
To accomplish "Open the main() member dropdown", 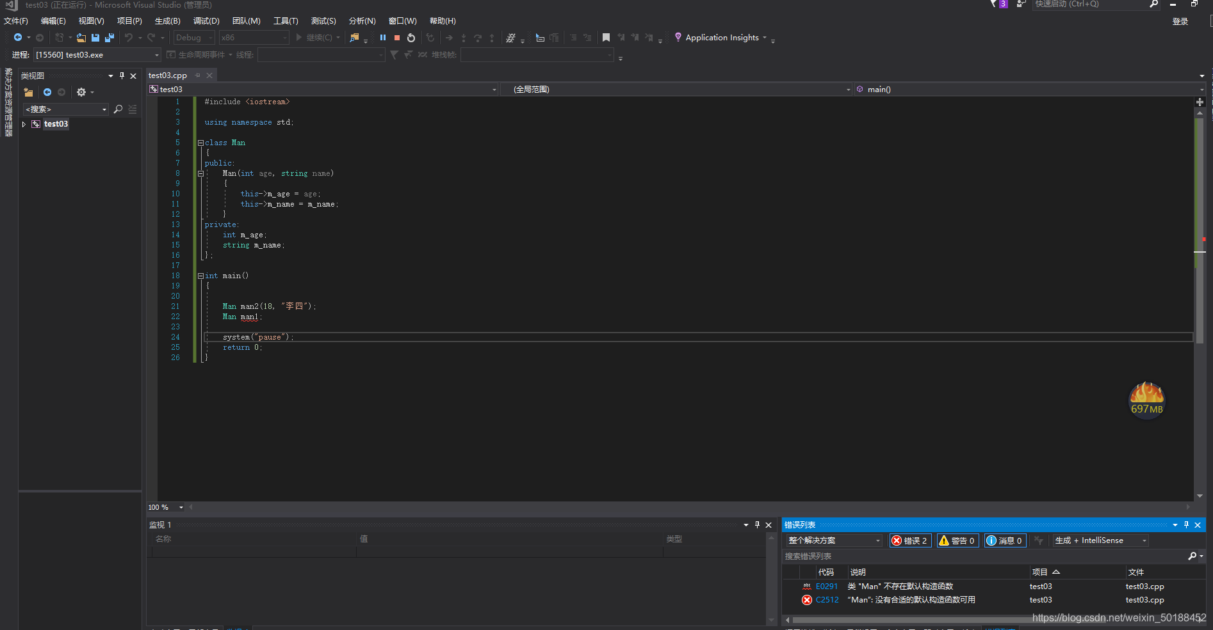I will tap(1029, 90).
